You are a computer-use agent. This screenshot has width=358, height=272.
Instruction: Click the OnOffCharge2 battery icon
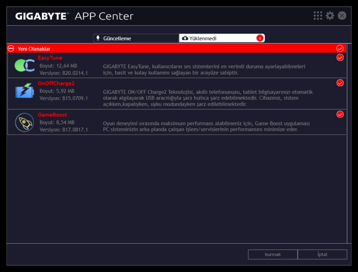[24, 91]
